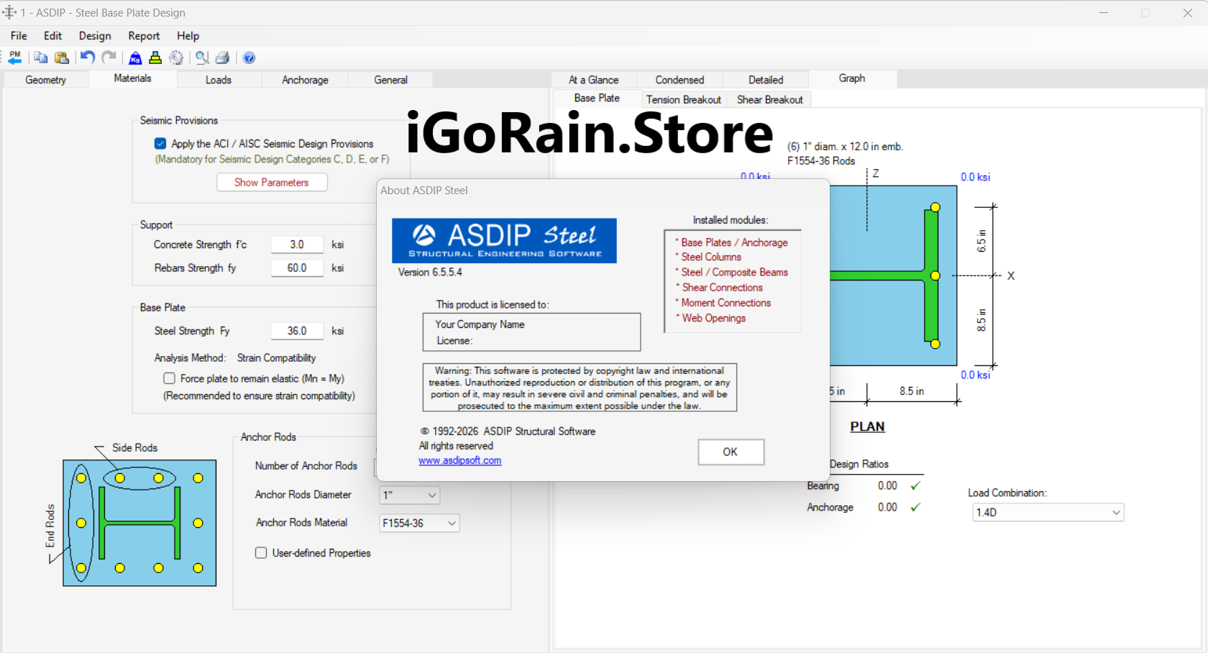The image size is (1208, 653).
Task: Click the PM back arrow toolbar icon
Action: (15, 58)
